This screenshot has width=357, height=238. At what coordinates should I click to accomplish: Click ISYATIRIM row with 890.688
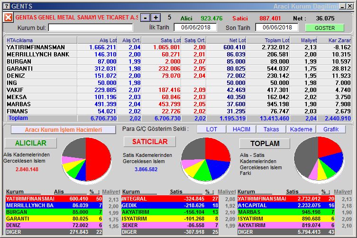[286, 219]
